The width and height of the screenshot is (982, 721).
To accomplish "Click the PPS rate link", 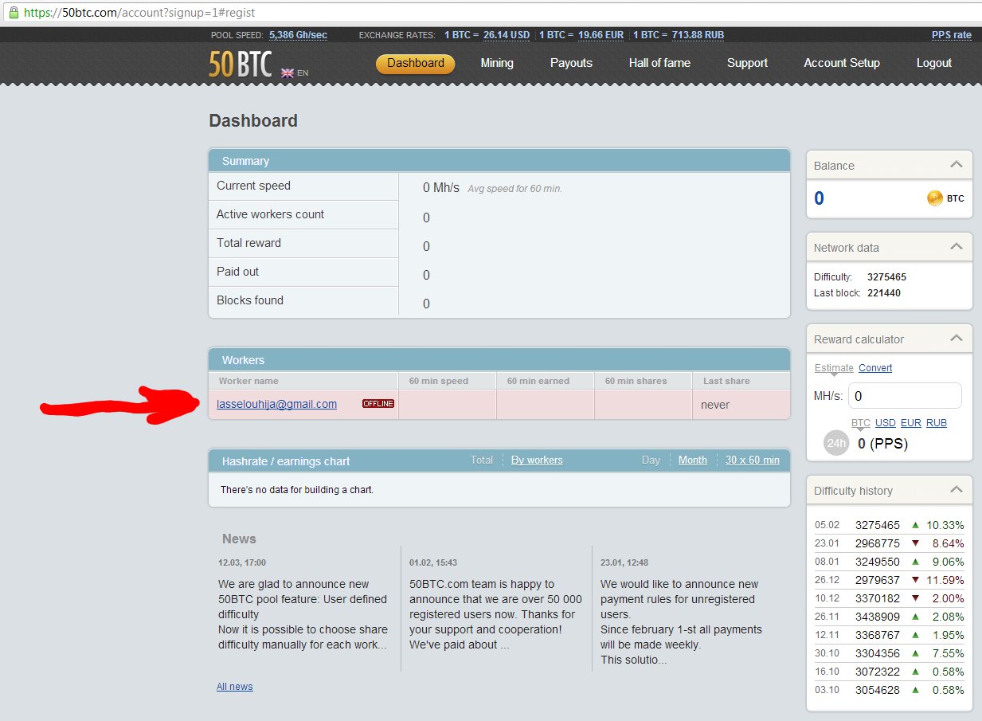I will click(x=952, y=35).
